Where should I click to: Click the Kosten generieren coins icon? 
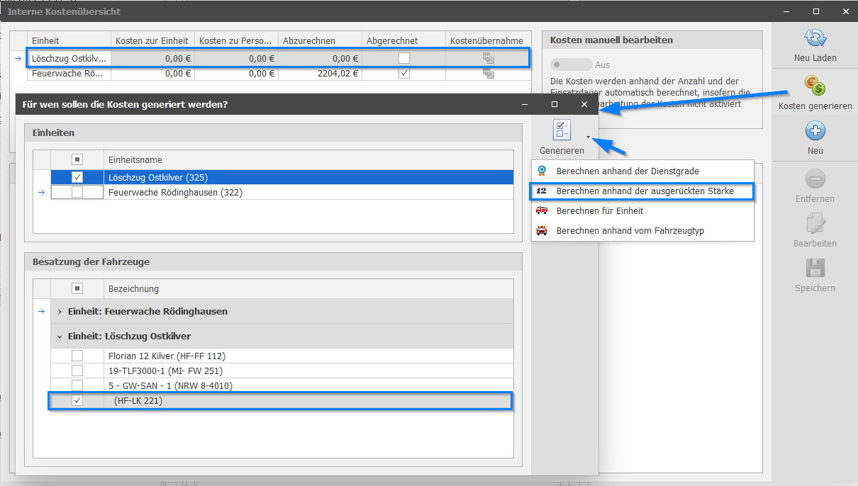click(x=815, y=86)
